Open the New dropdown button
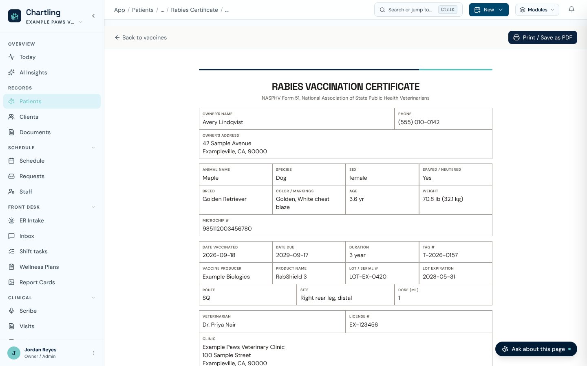Screen dimensions: 587x366 pos(489,10)
